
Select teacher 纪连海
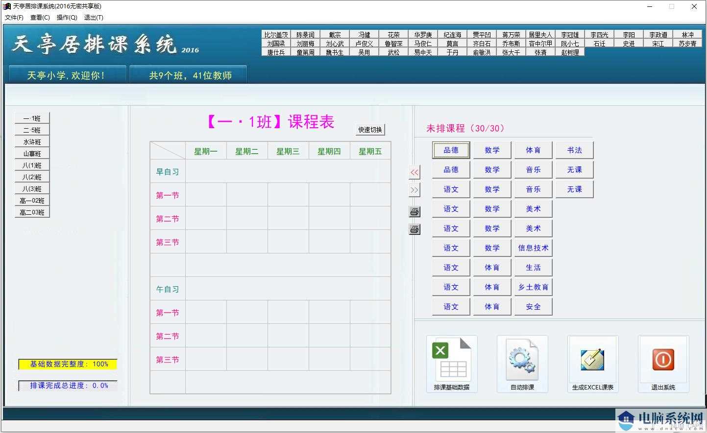(453, 35)
